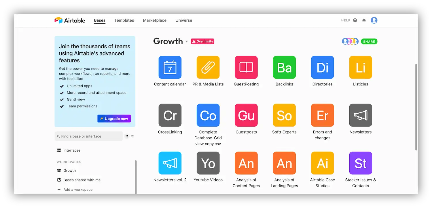Click the Softr Experts label

pyautogui.click(x=284, y=132)
